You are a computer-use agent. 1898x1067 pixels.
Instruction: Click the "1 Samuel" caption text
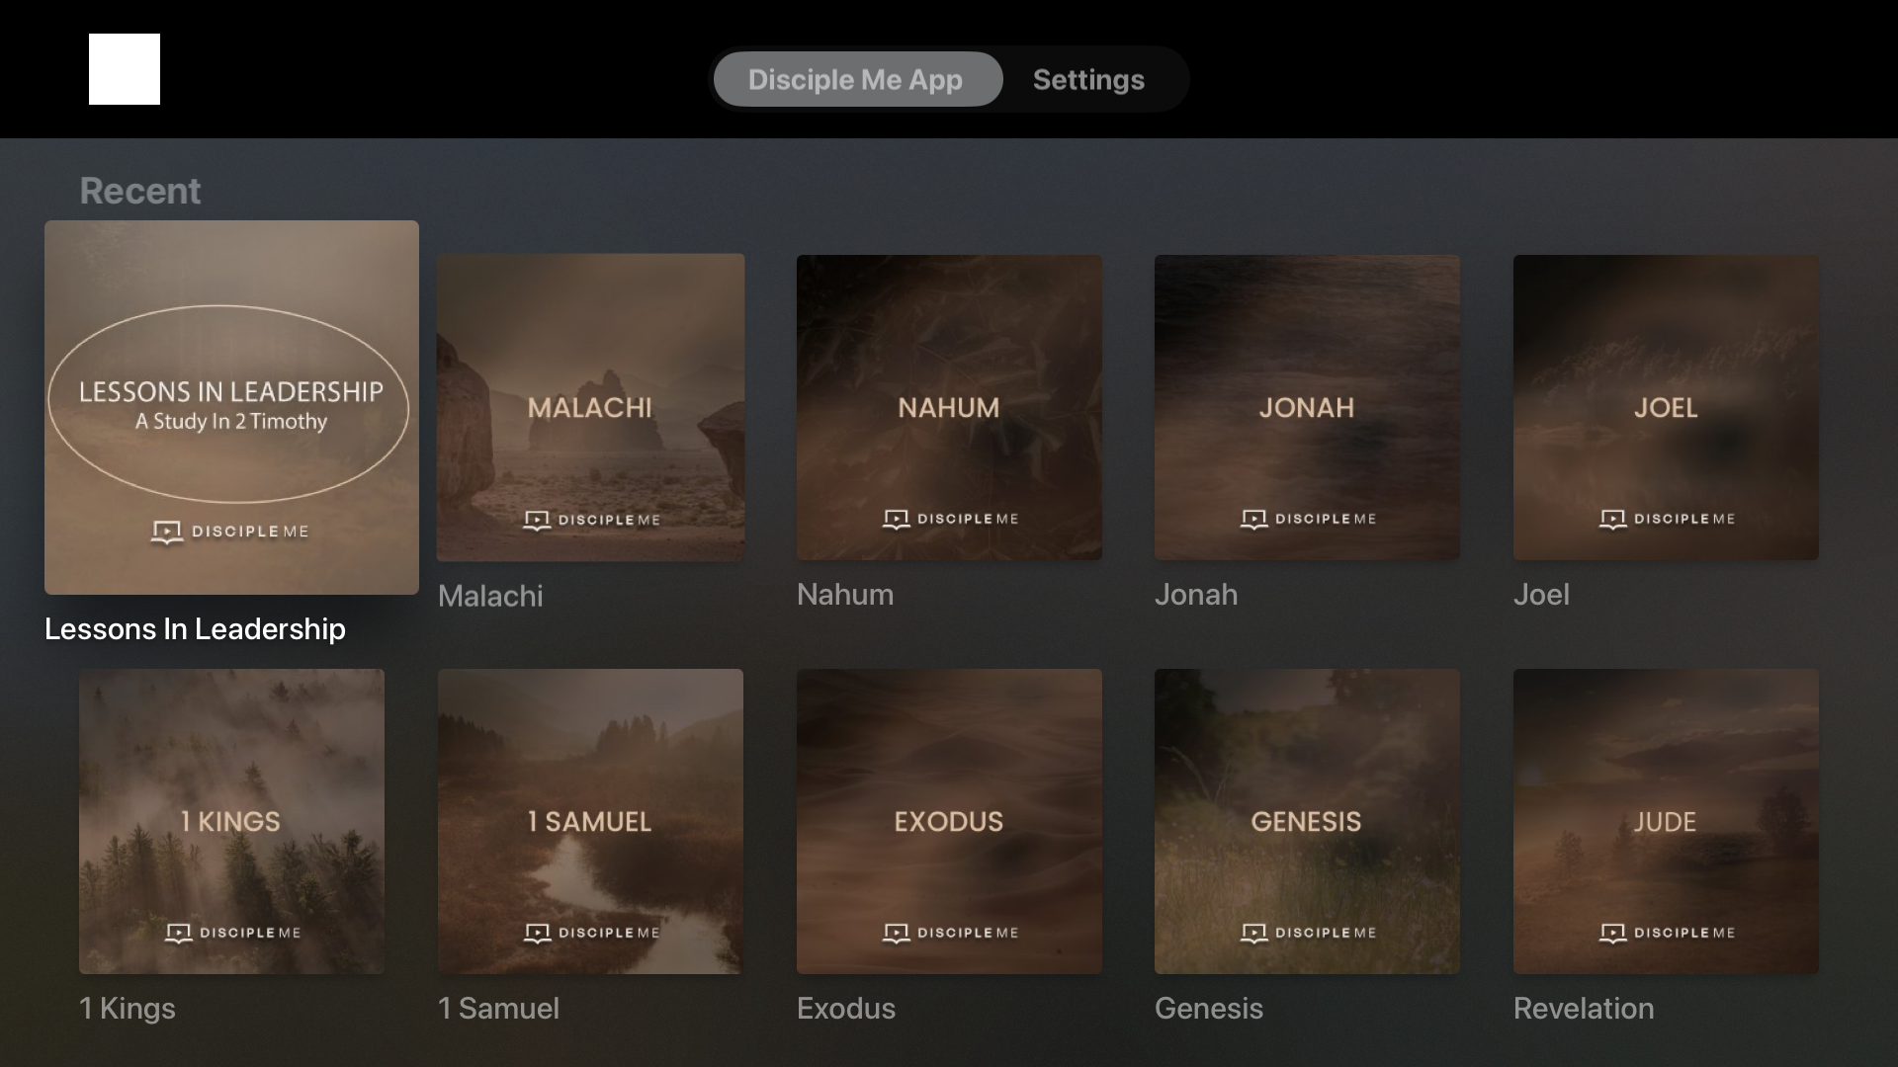pyautogui.click(x=498, y=1008)
